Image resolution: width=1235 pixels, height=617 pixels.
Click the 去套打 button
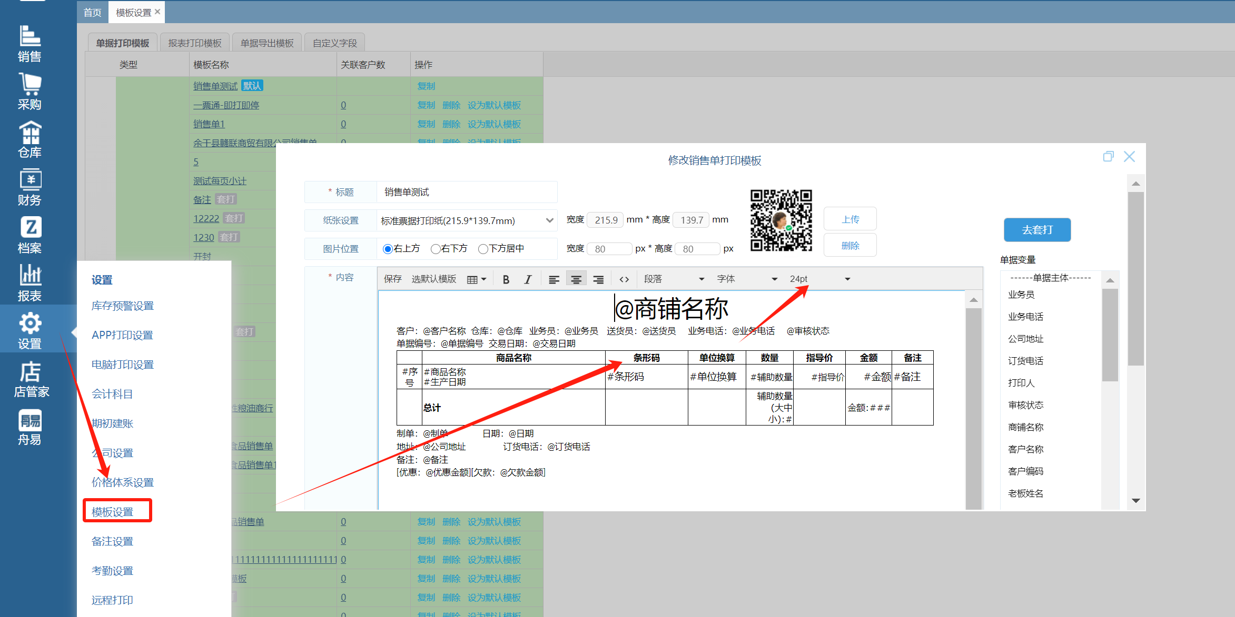pos(1036,230)
